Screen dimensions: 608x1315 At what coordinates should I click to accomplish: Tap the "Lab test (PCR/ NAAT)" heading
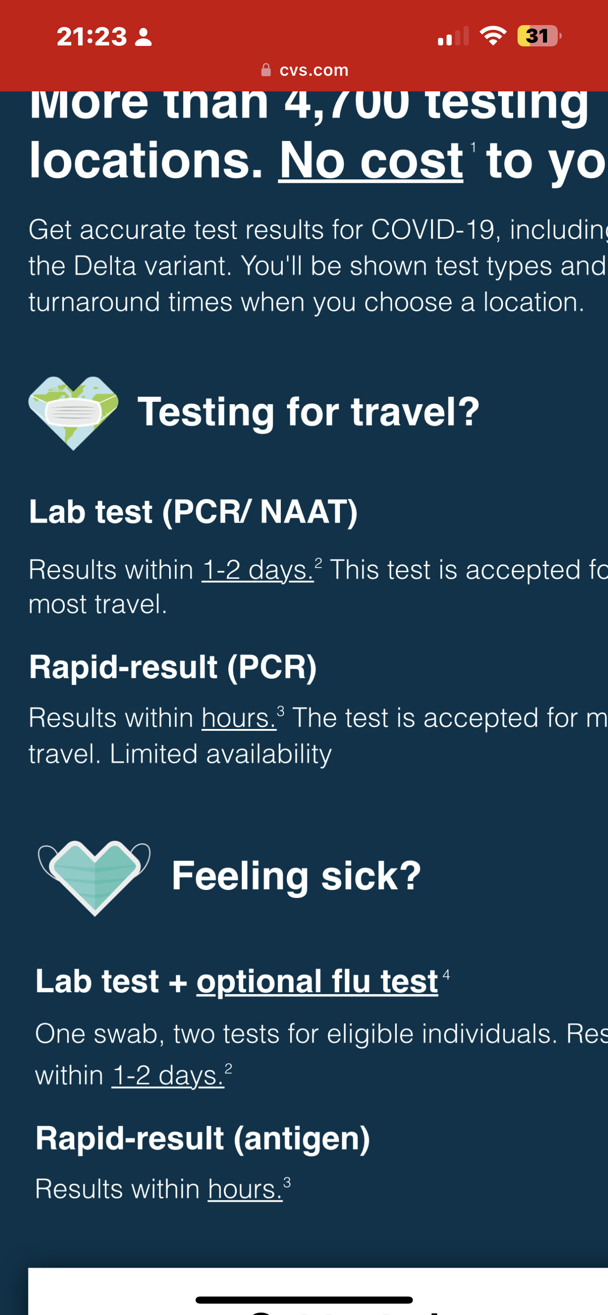tap(193, 512)
